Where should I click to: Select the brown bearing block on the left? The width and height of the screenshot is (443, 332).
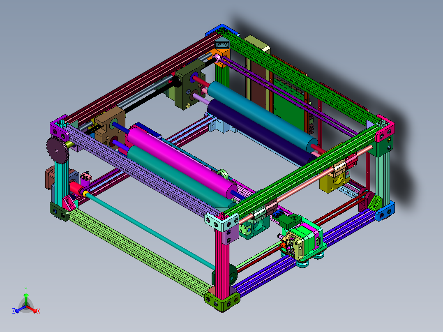111,127
